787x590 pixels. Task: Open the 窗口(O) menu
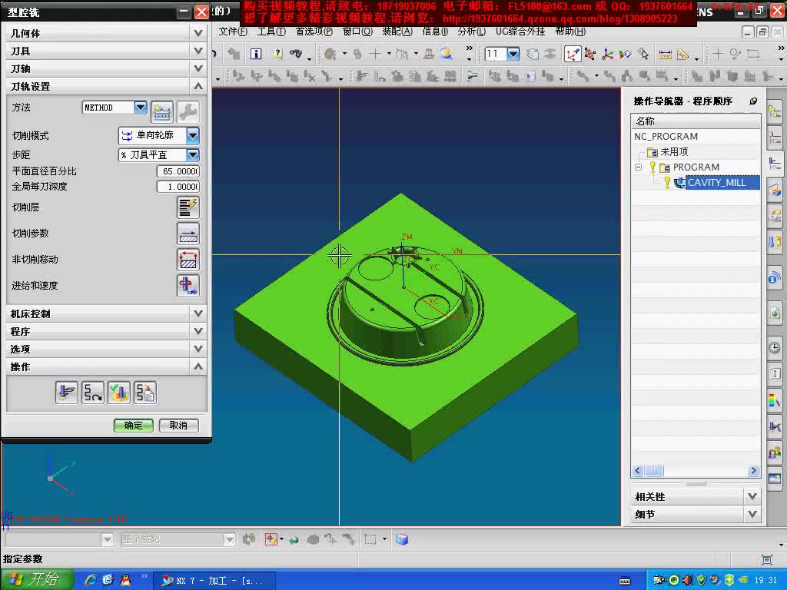357,31
